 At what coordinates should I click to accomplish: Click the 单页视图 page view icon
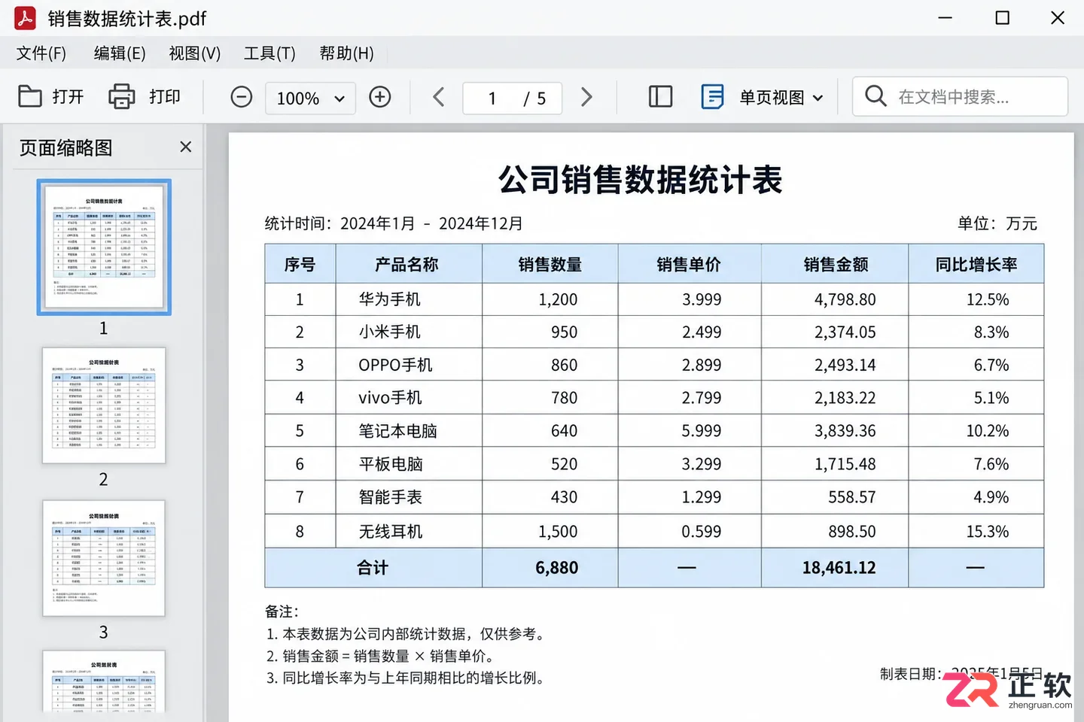[x=712, y=97]
